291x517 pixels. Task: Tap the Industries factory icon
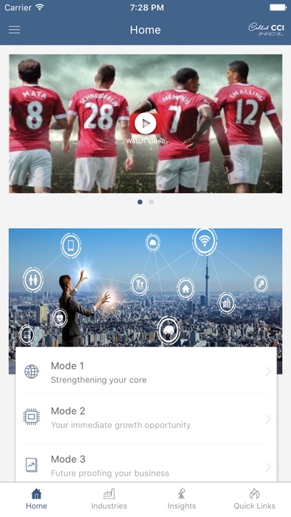coord(109,494)
